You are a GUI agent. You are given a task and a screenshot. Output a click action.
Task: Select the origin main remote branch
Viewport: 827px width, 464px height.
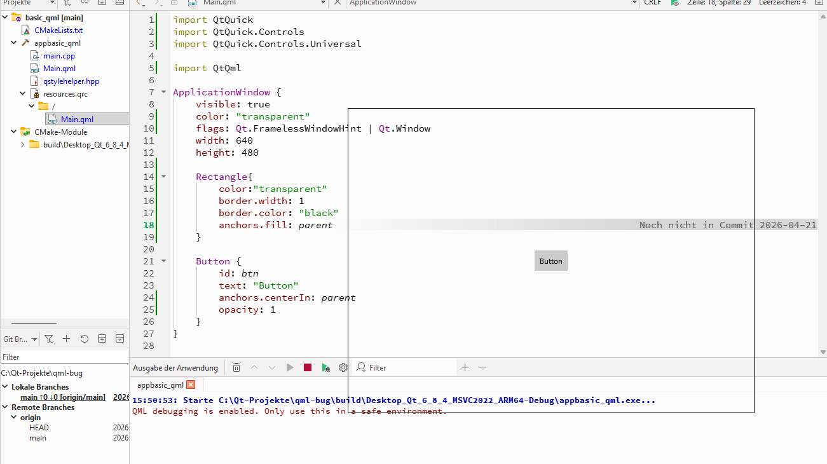tap(38, 438)
